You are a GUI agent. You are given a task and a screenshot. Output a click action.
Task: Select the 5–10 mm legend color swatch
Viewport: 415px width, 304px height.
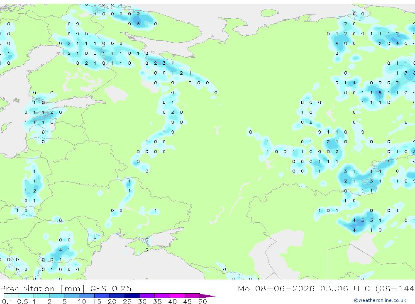point(72,296)
